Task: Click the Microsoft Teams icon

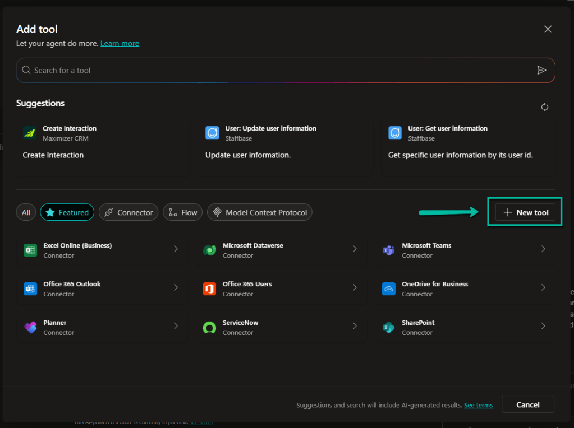Action: 388,250
